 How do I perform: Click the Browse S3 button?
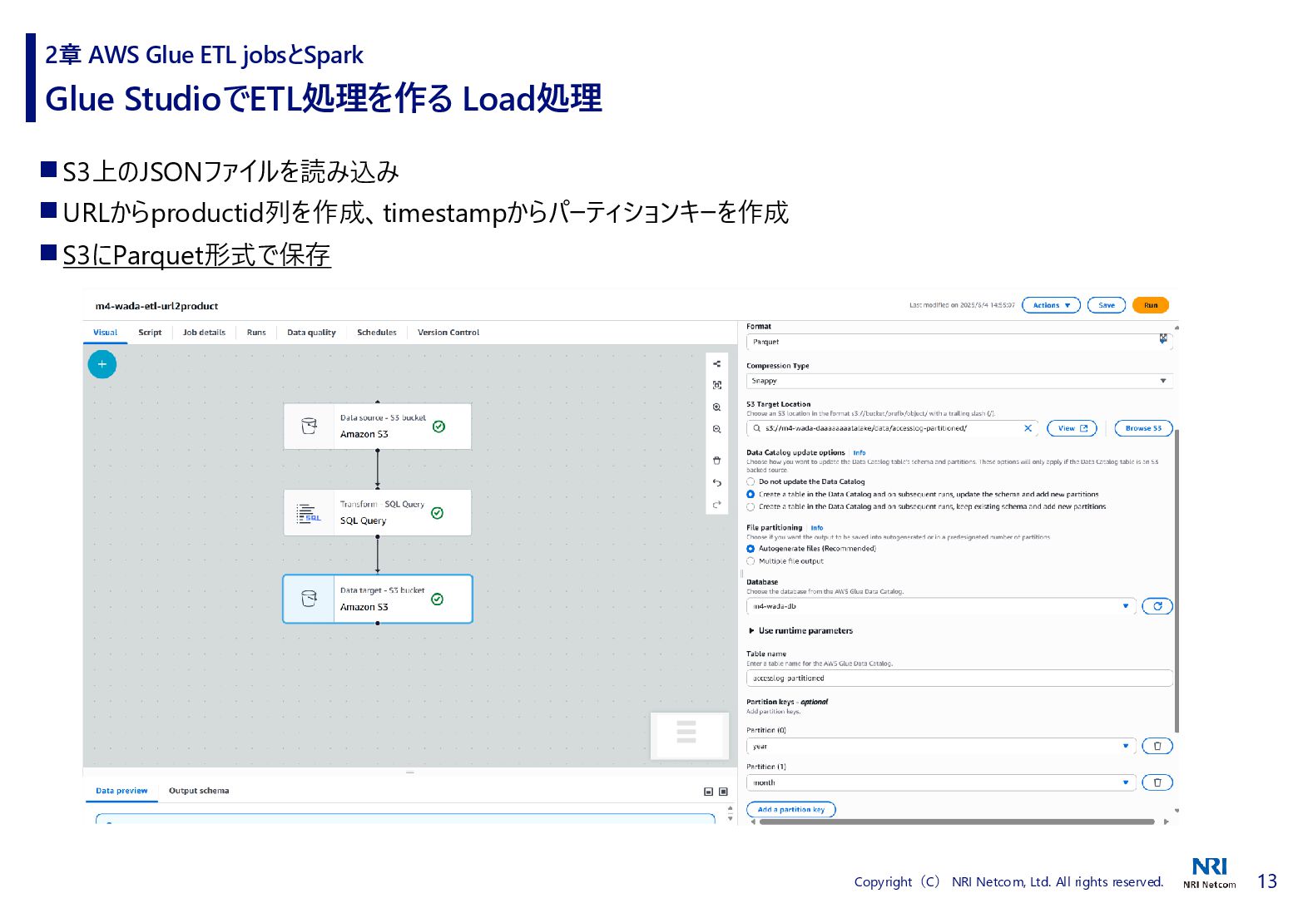tap(1143, 428)
